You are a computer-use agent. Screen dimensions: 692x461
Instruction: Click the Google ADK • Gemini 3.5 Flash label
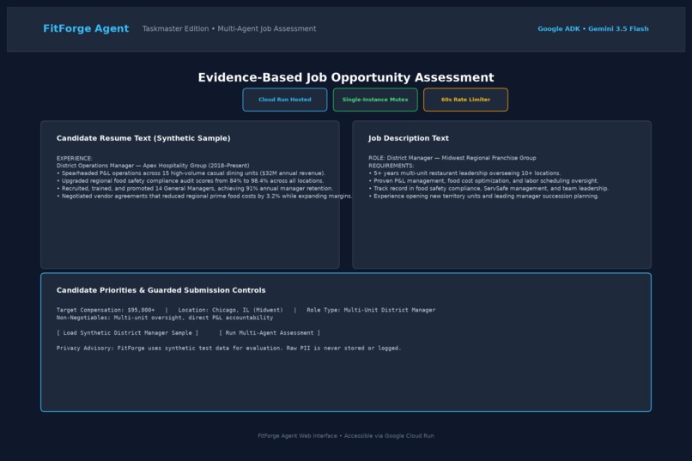click(x=593, y=28)
